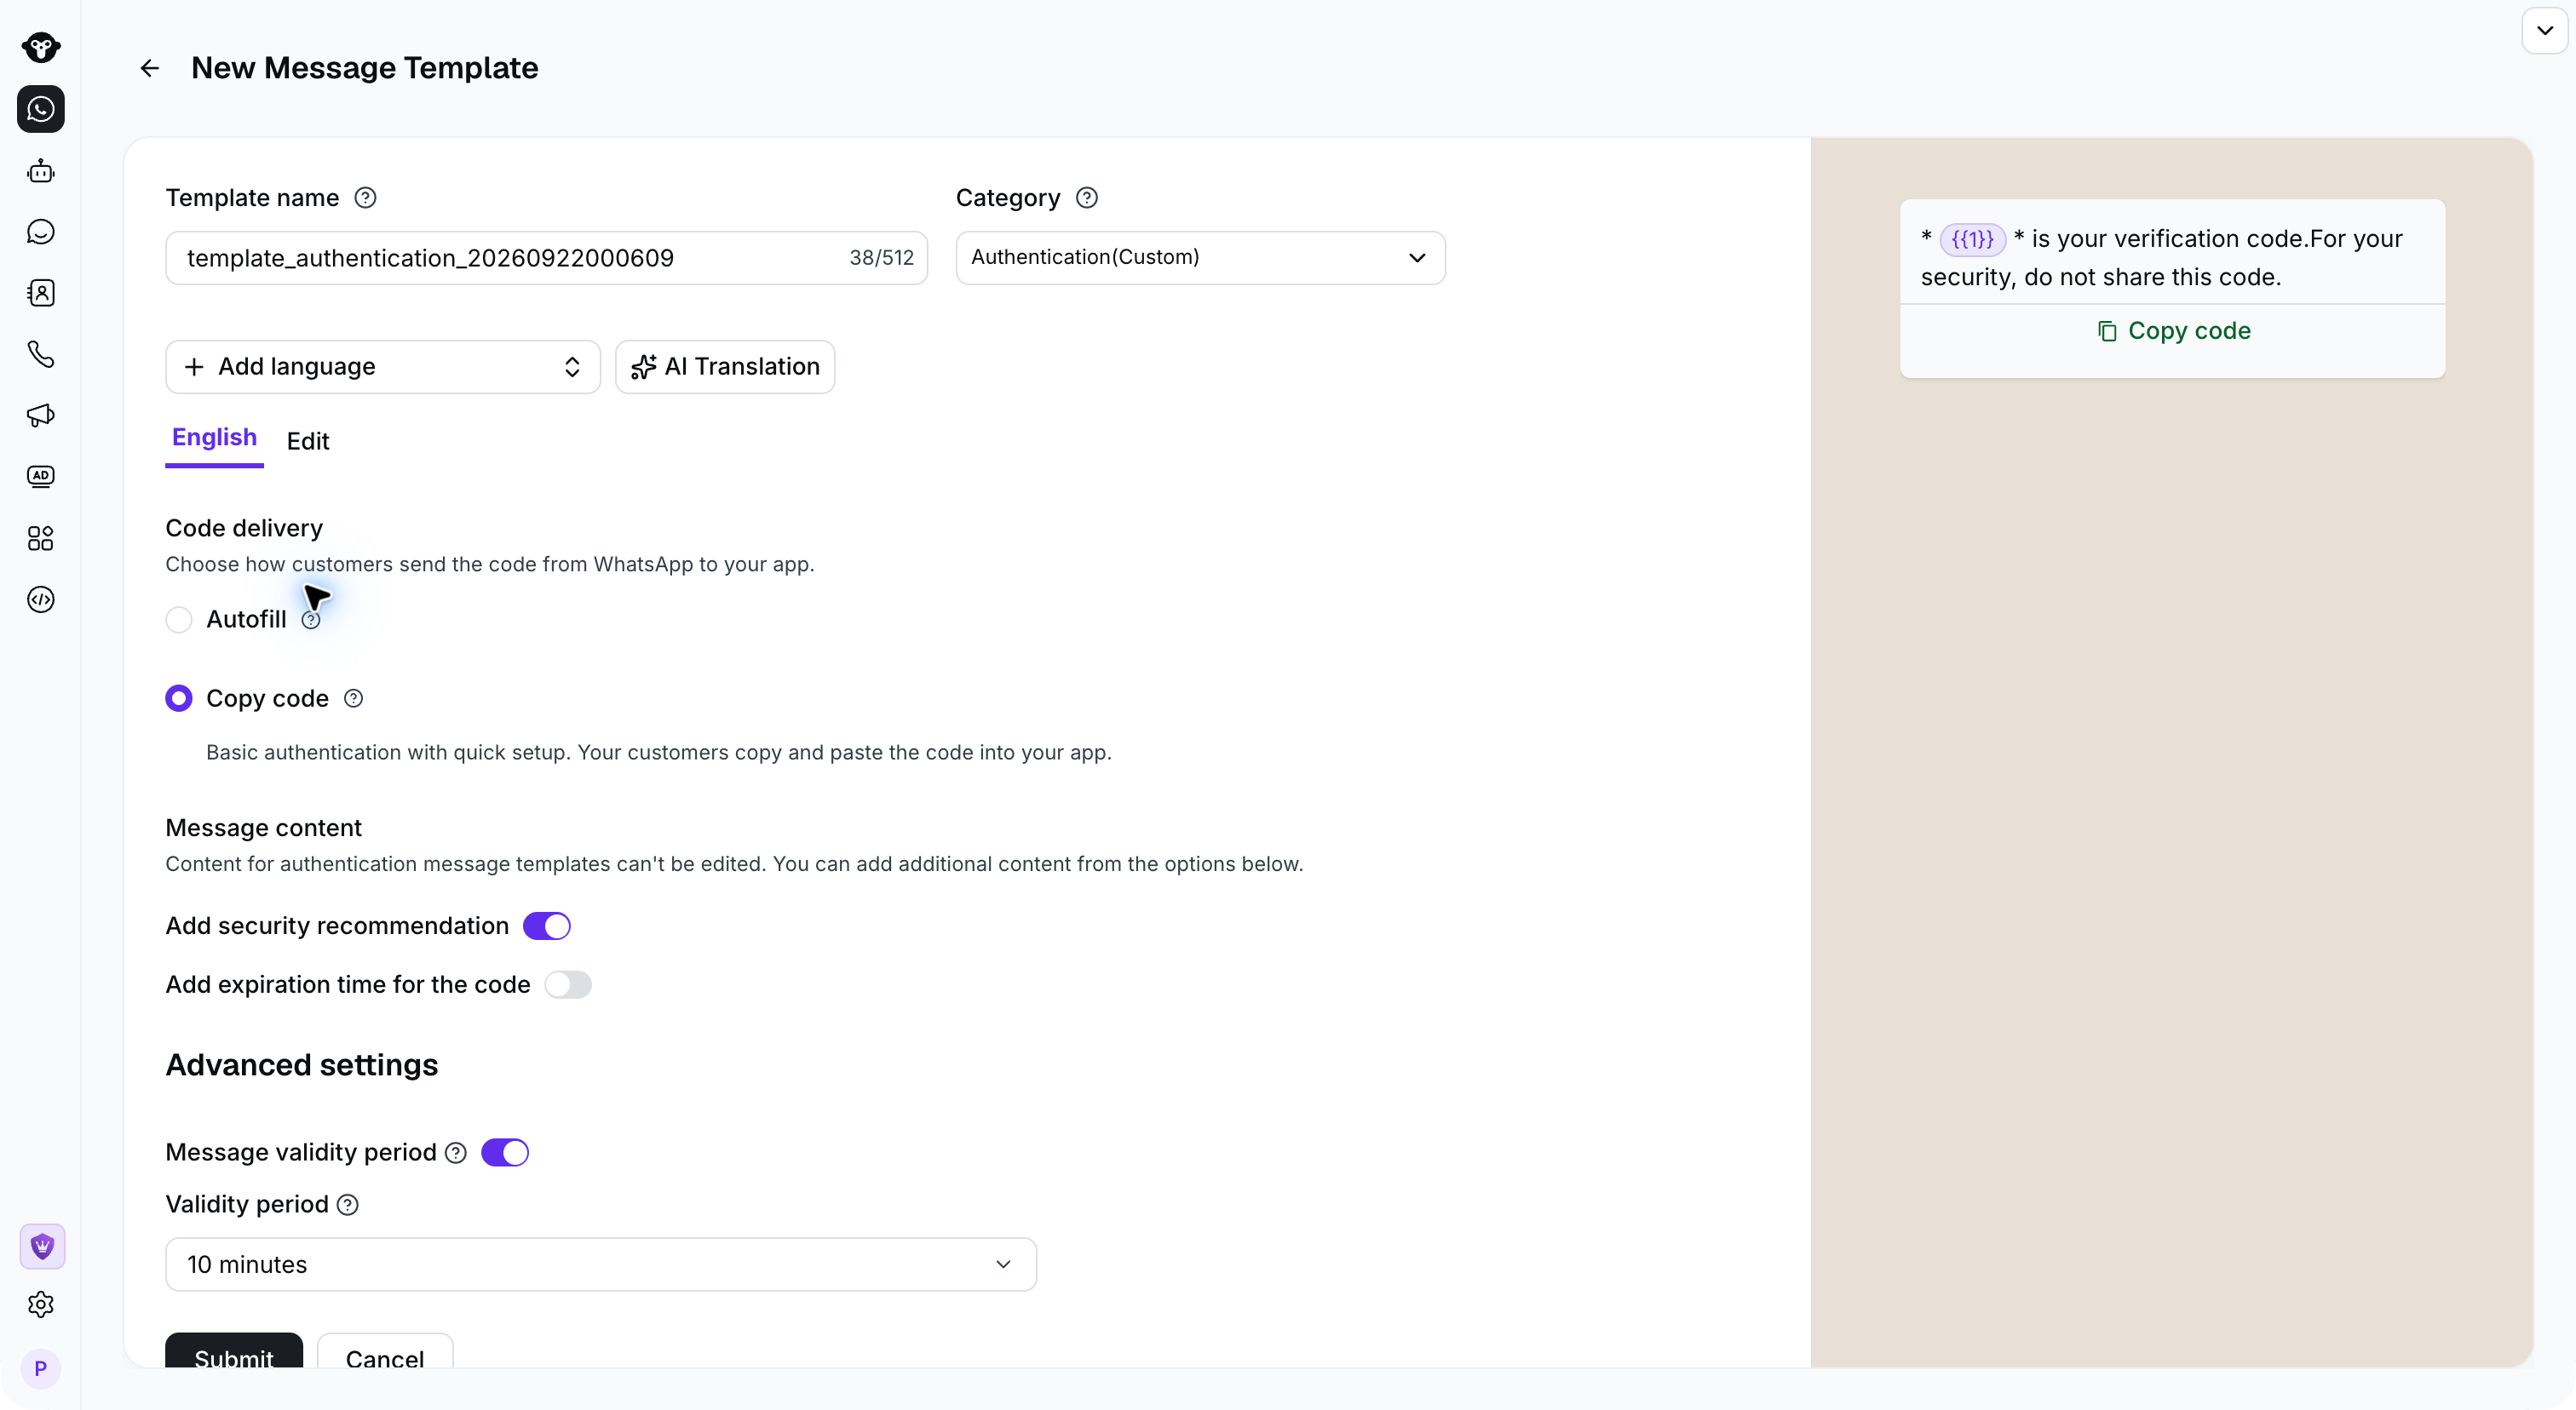
Task: Switch to the English language tab
Action: click(x=214, y=438)
